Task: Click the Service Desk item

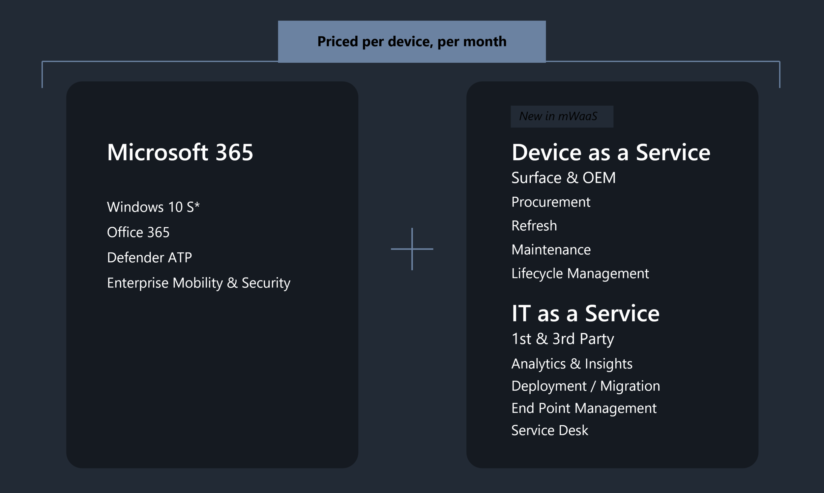Action: click(x=550, y=430)
